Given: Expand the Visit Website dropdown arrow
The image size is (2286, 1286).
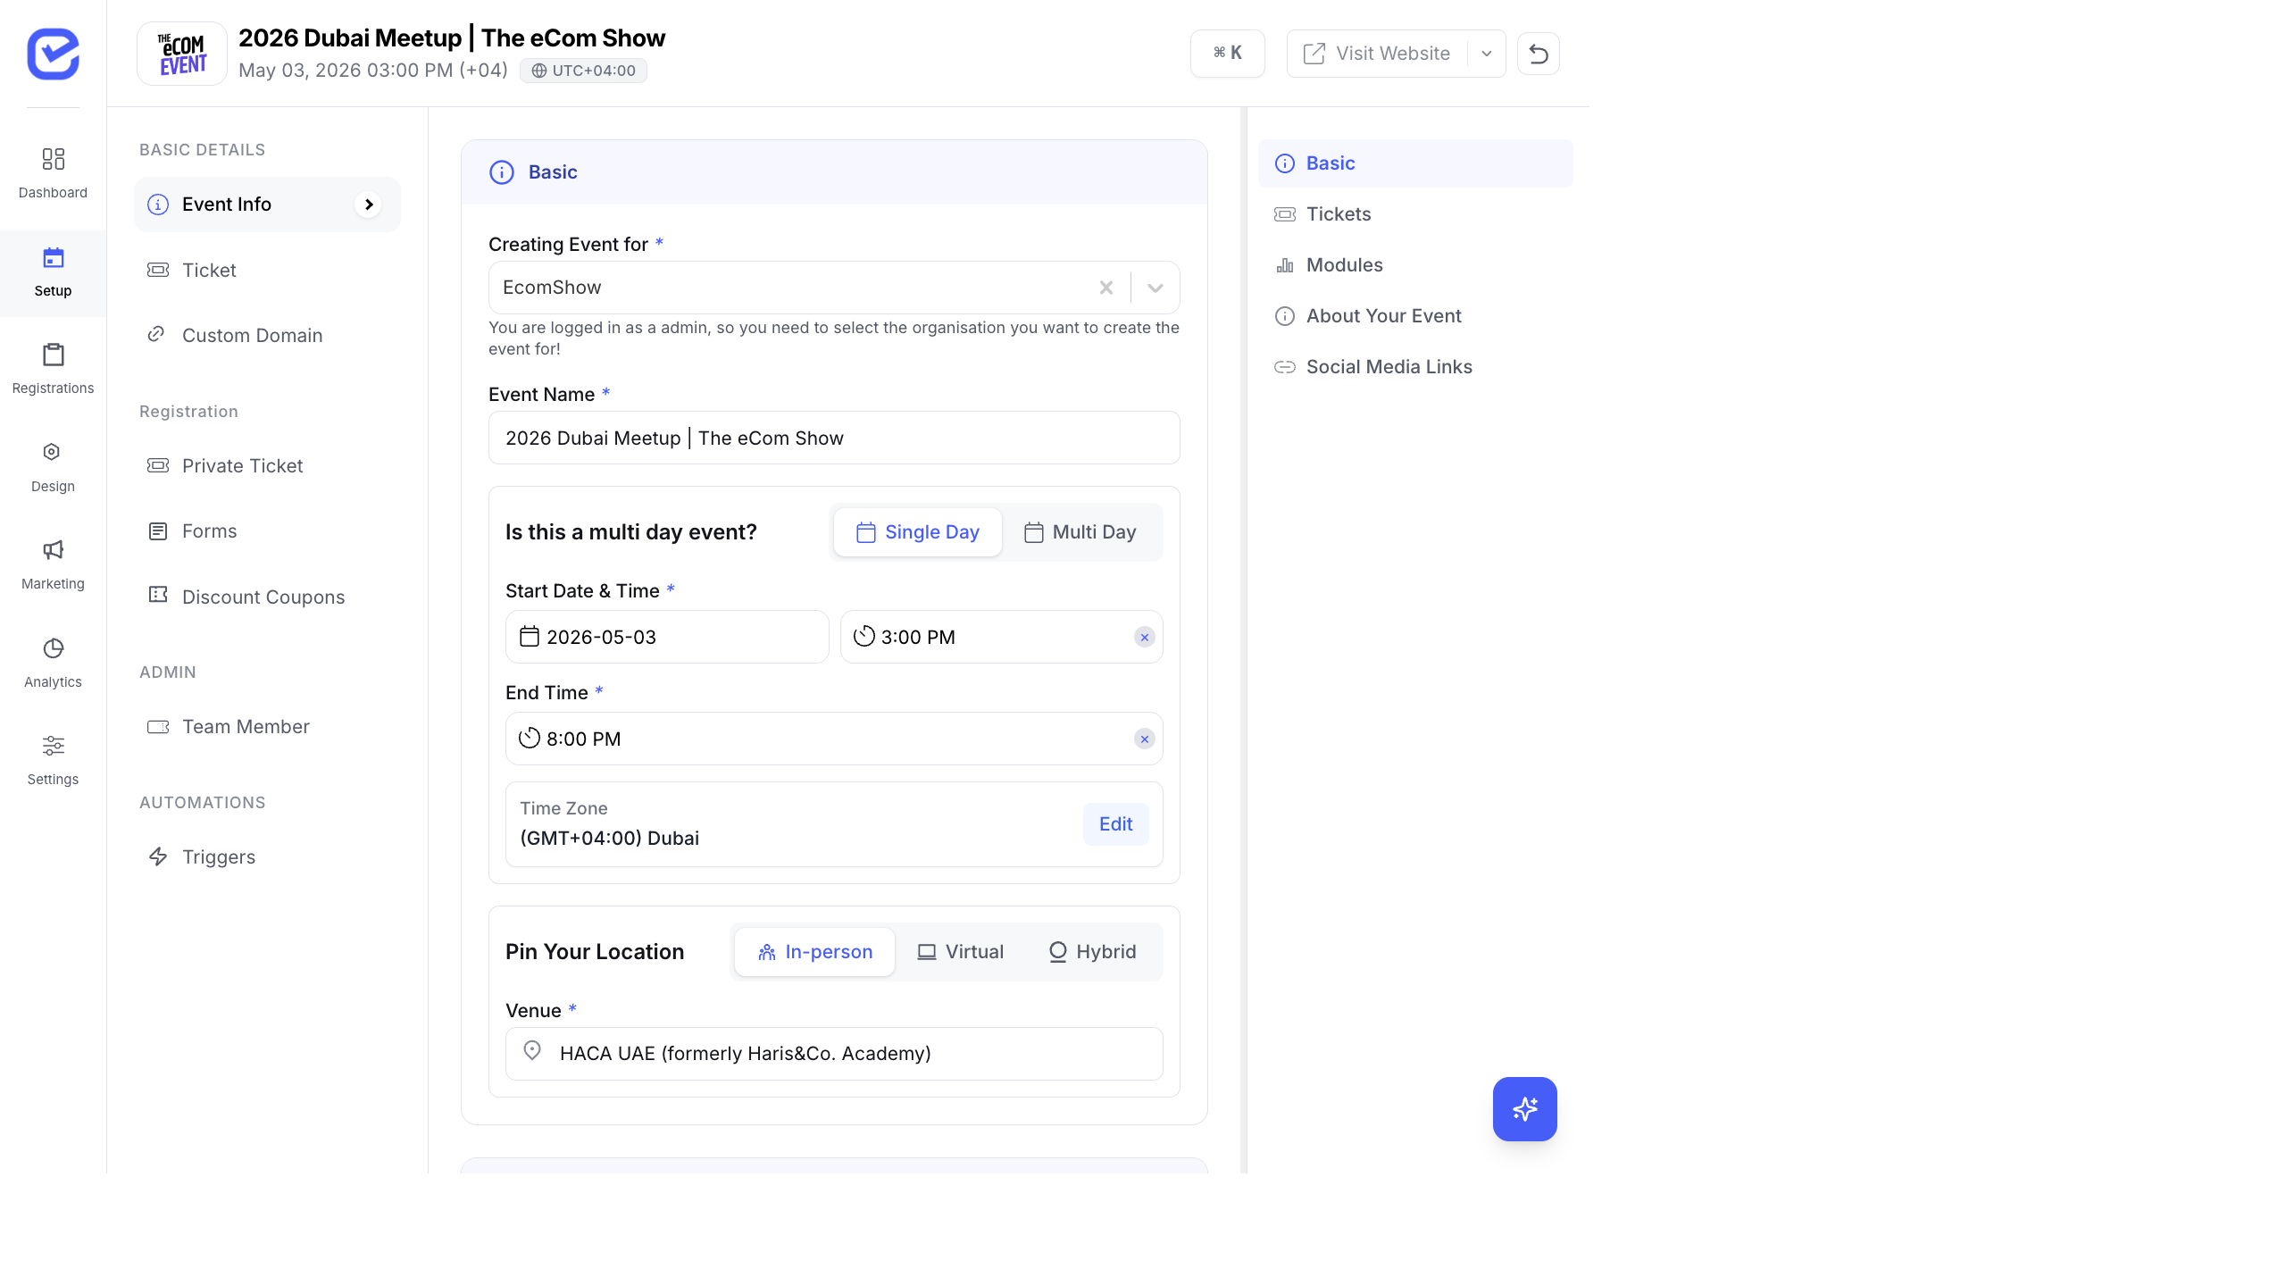Looking at the screenshot, I should tap(1485, 54).
